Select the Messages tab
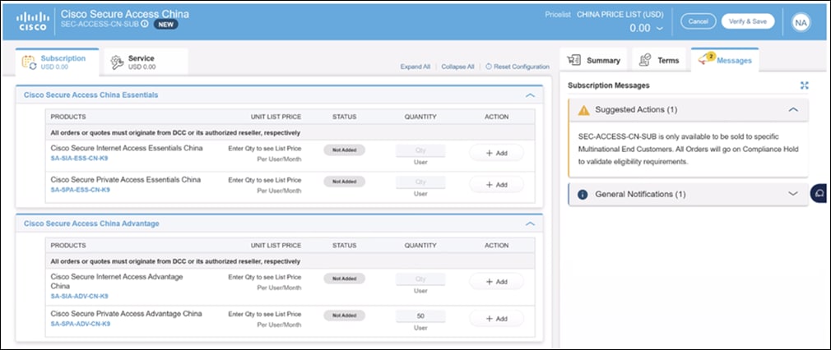The width and height of the screenshot is (831, 350). (x=725, y=60)
